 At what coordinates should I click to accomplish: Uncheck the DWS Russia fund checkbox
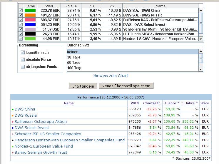21,15
